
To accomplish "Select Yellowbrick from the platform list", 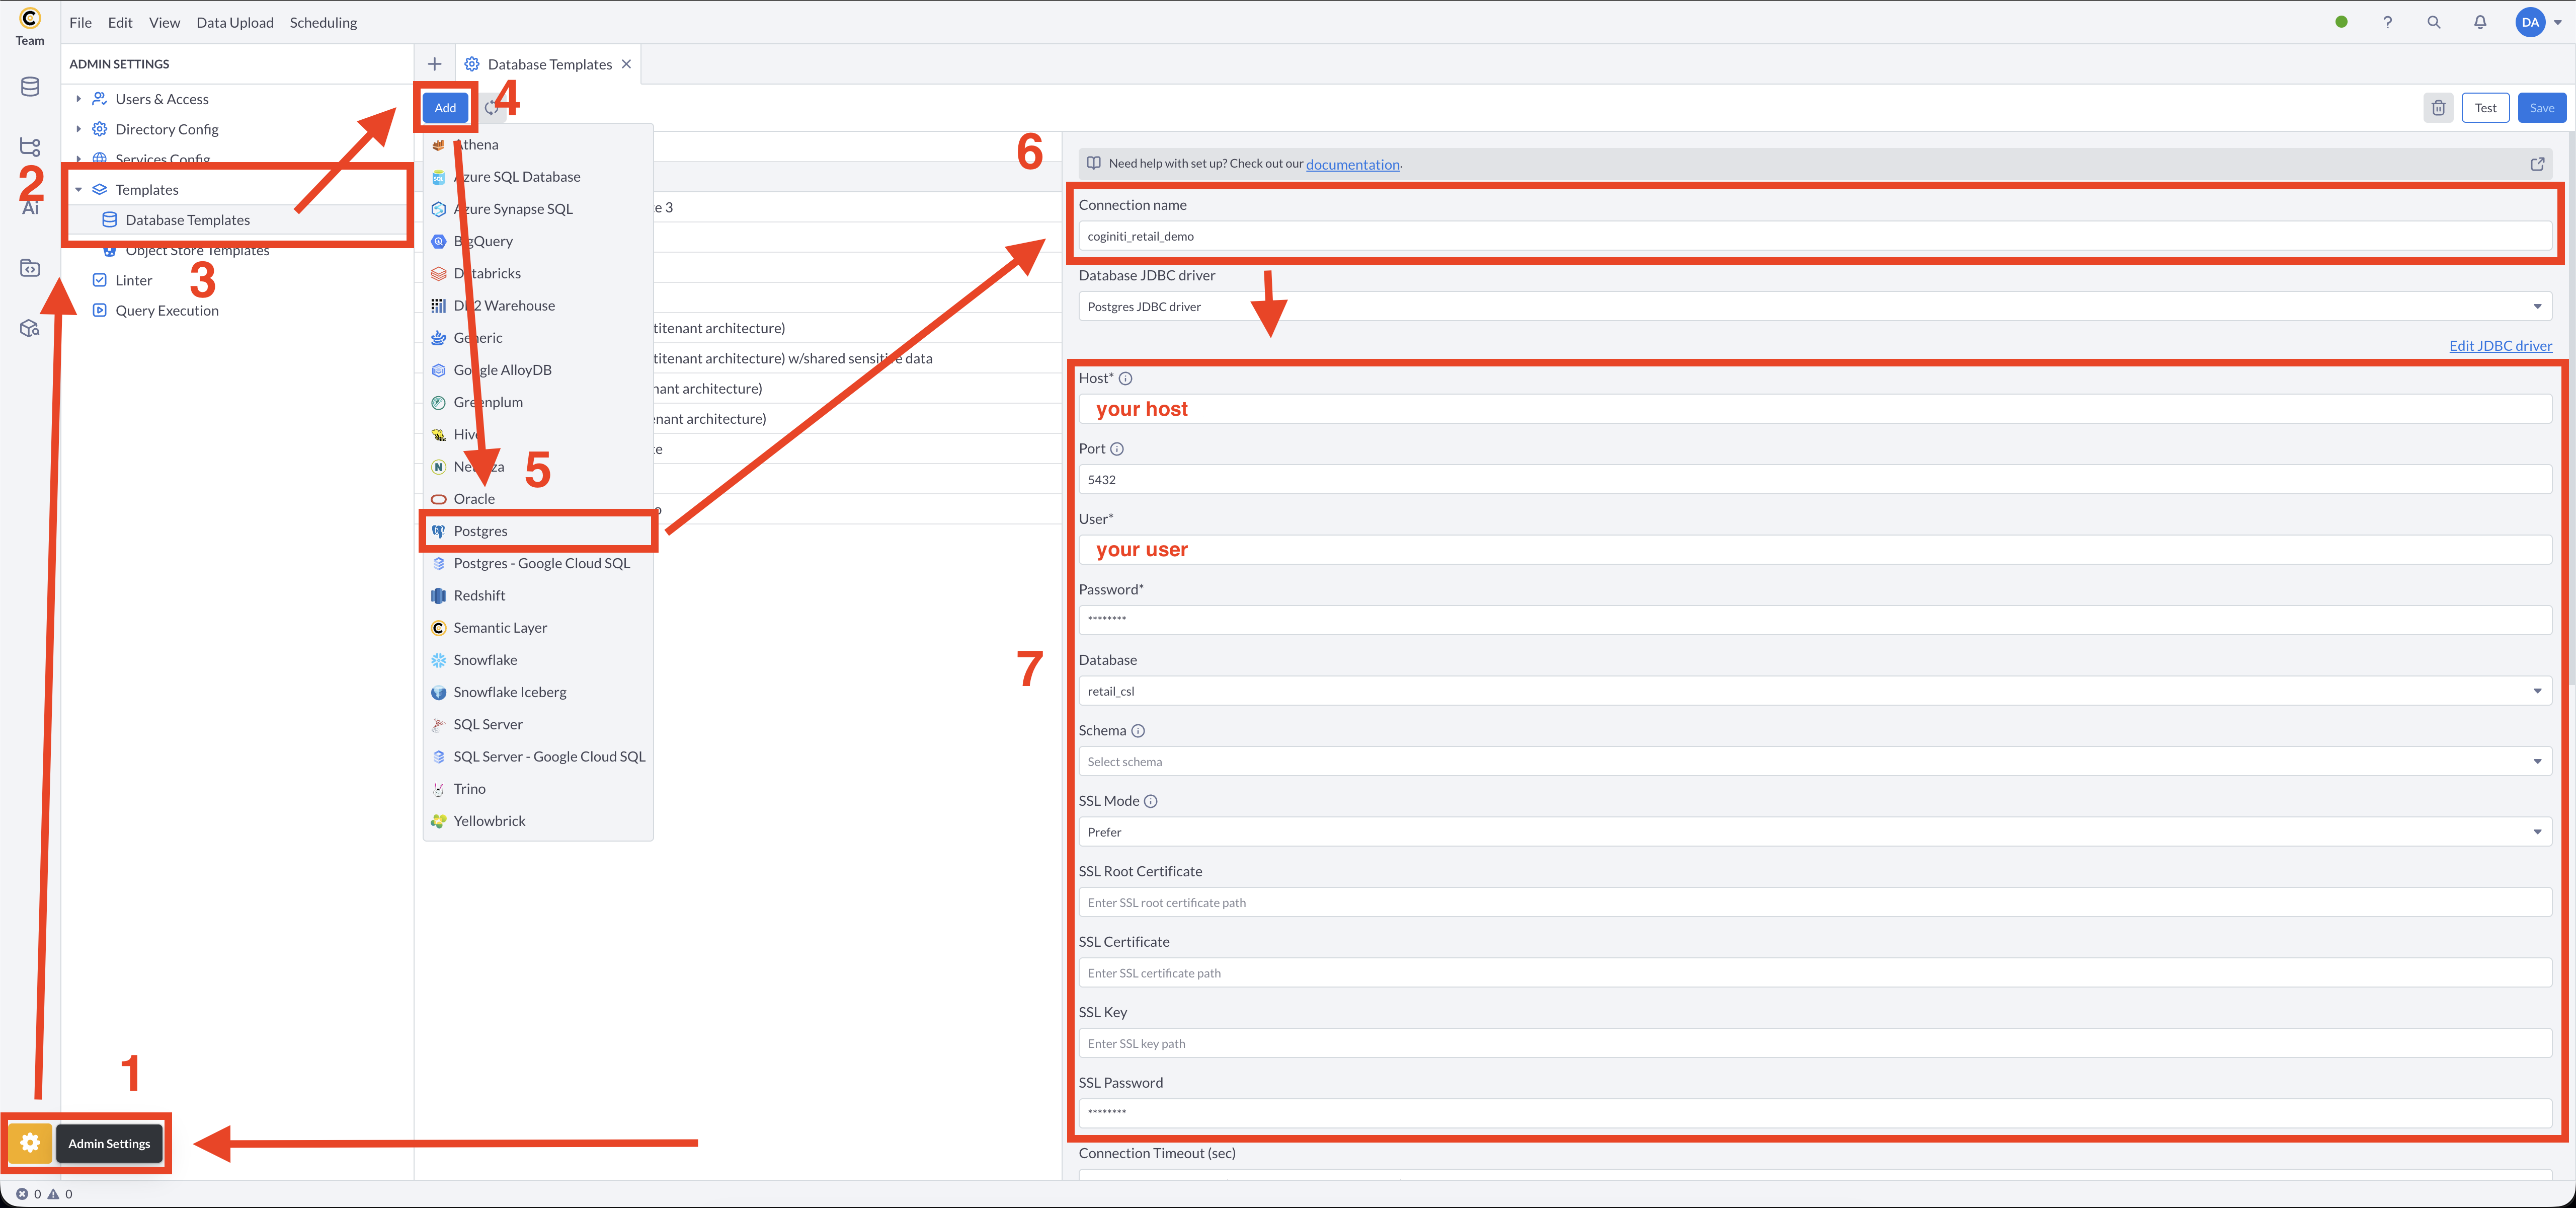I will pos(538,821).
